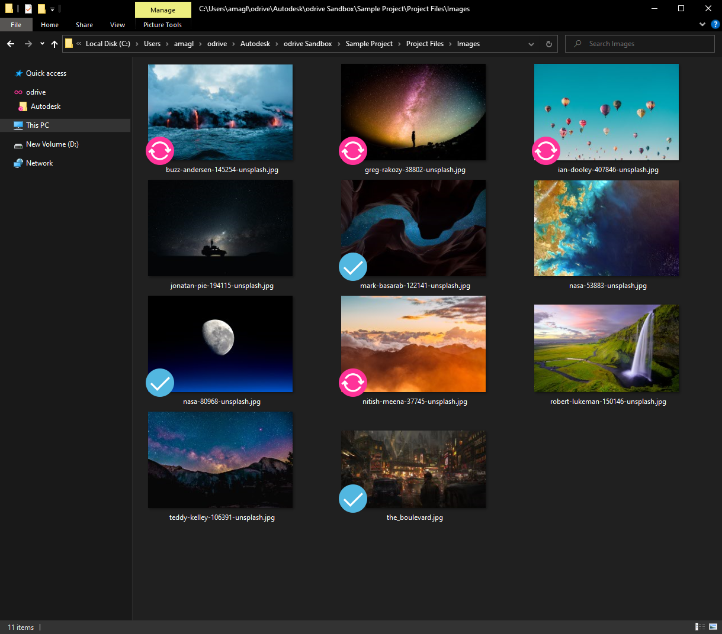Expand the ribbon with the chevron
Viewport: 722px width, 634px height.
tap(702, 24)
